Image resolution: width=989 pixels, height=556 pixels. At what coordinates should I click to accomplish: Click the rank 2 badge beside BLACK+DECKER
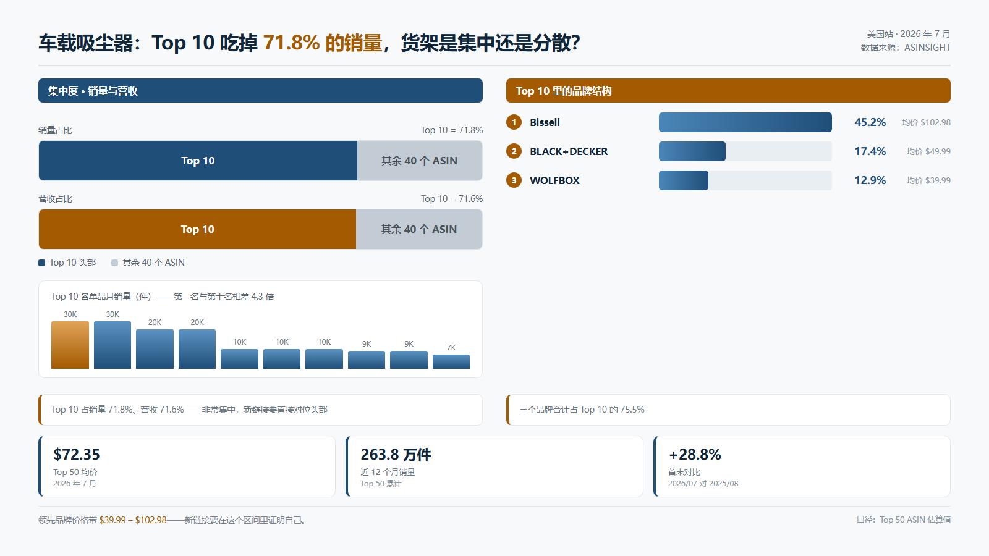pos(514,151)
